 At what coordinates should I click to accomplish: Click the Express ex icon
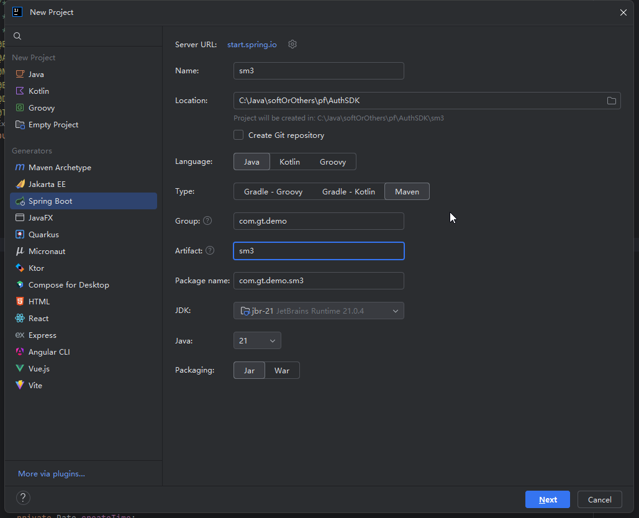[x=20, y=335]
